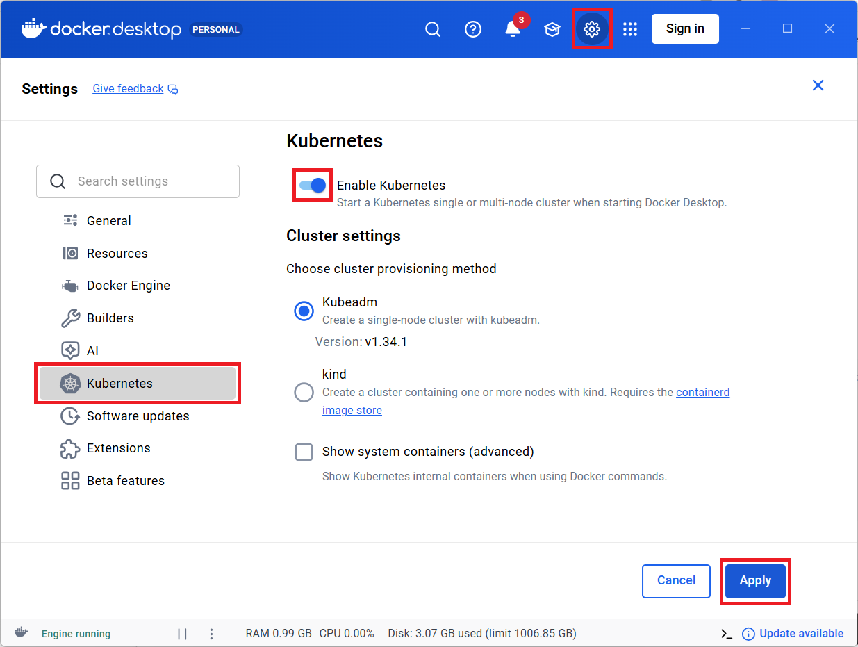Open the terminal icon in status bar
This screenshot has height=647, width=858.
(727, 634)
